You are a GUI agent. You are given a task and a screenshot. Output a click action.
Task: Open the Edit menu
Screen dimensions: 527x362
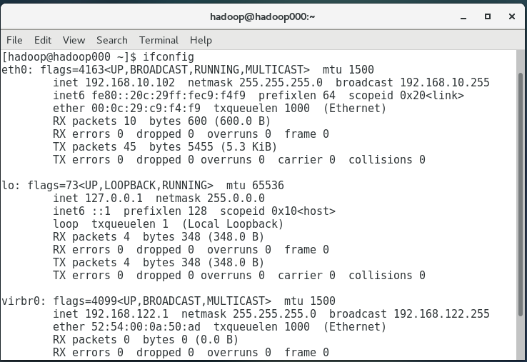43,40
